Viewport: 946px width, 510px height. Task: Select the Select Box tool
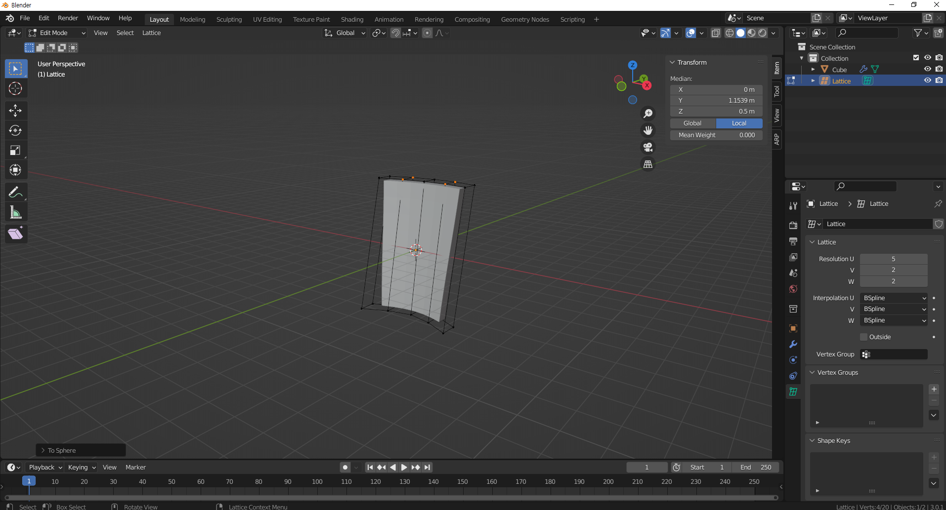tap(16, 69)
